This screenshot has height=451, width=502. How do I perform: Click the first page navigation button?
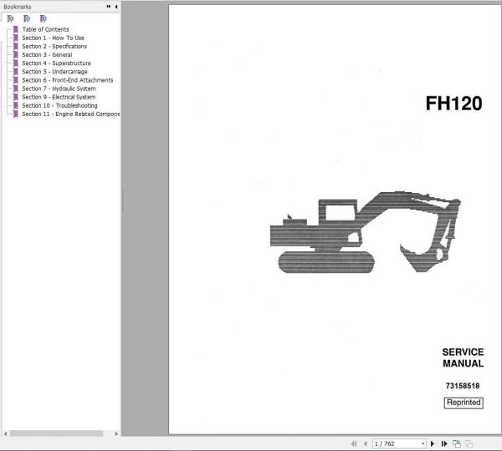coord(354,443)
